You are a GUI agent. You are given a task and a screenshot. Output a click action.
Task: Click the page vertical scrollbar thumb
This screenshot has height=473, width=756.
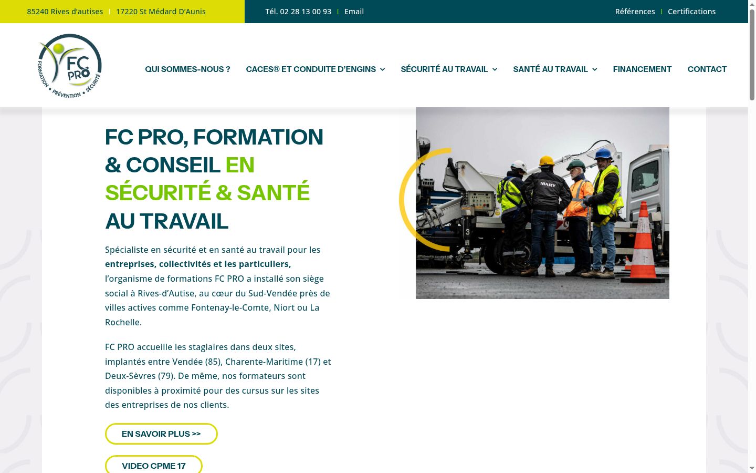pyautogui.click(x=752, y=54)
